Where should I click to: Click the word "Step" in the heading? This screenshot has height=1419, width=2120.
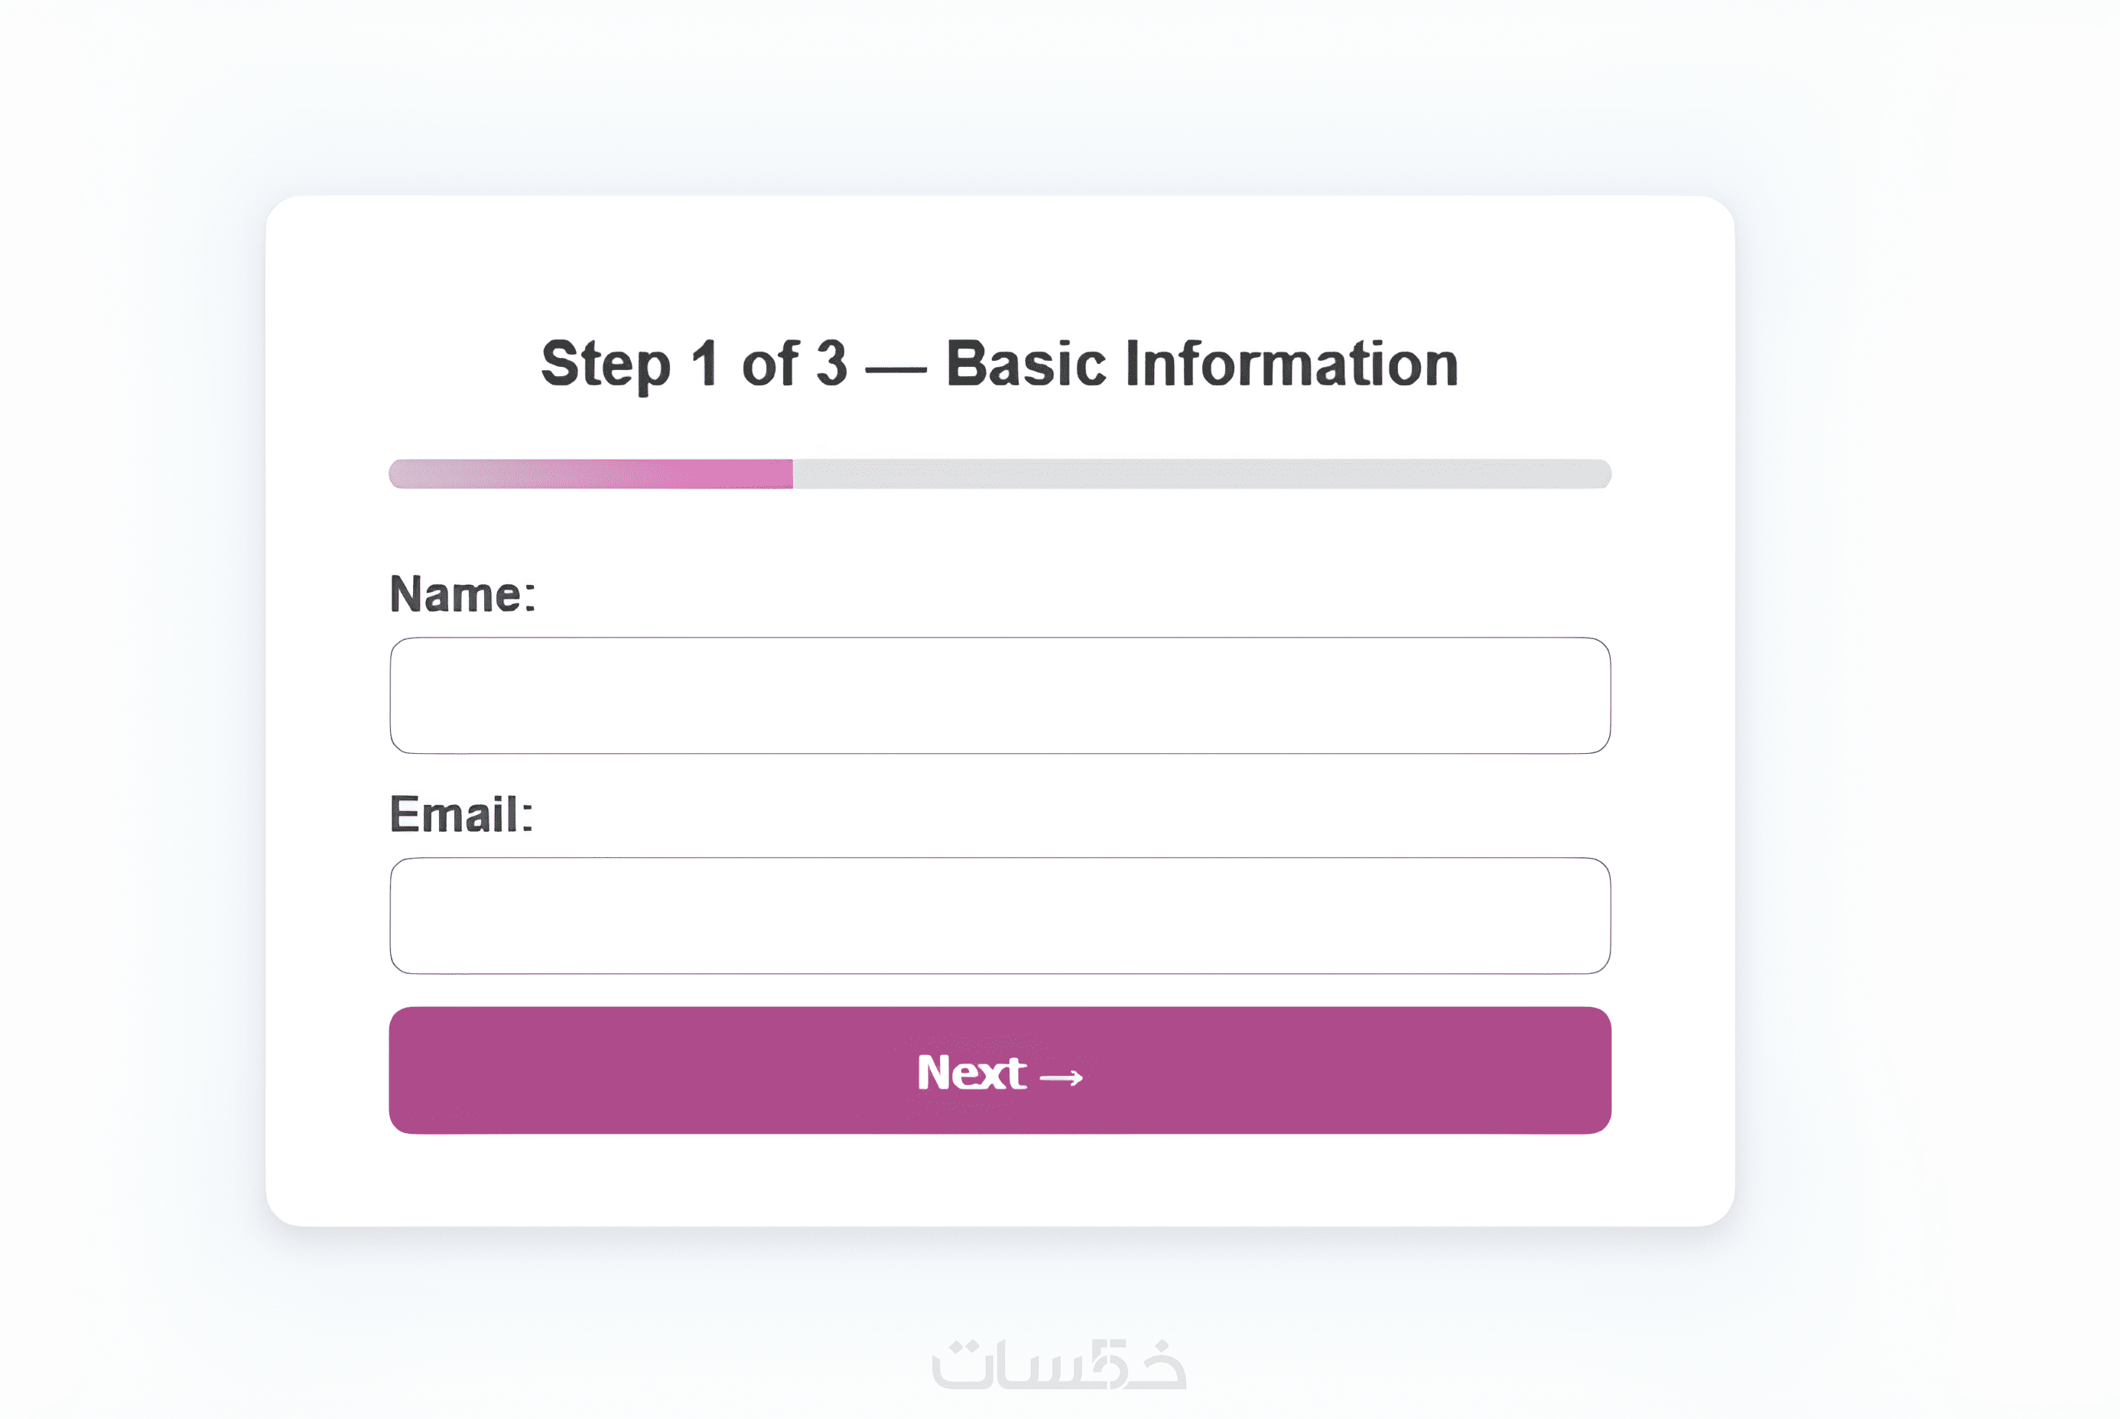pyautogui.click(x=606, y=364)
